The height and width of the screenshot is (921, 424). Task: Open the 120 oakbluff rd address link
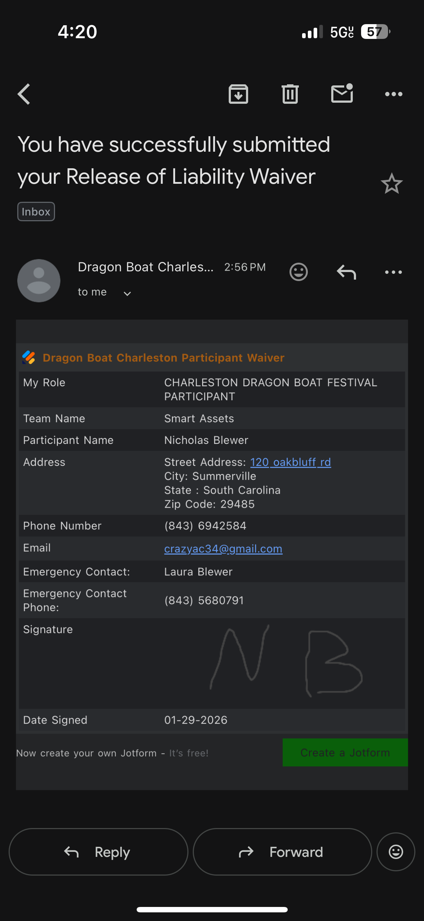click(290, 462)
